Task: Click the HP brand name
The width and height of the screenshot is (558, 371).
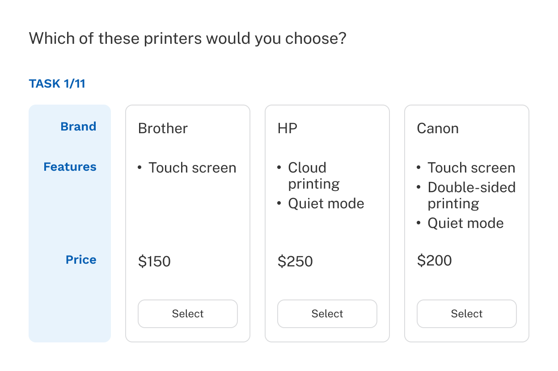Action: pyautogui.click(x=287, y=128)
